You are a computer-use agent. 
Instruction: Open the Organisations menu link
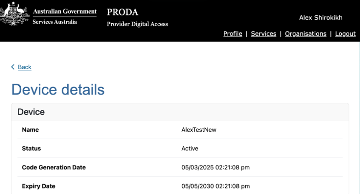tap(306, 34)
